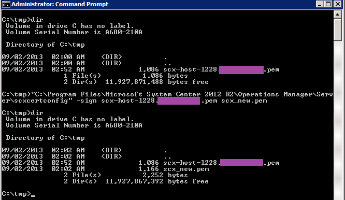
Task: Close the Command Prompt window
Action: coord(338,4)
